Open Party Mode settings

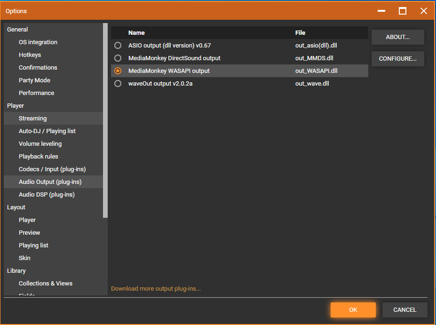(54, 80)
